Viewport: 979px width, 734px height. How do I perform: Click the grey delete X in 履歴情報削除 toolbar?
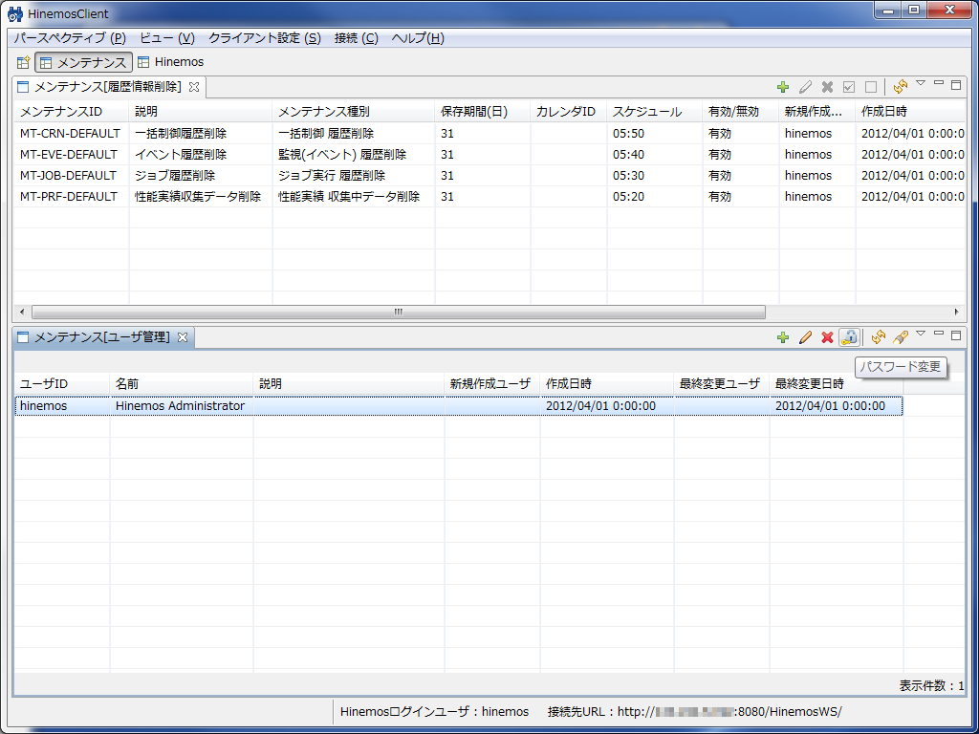(x=827, y=87)
